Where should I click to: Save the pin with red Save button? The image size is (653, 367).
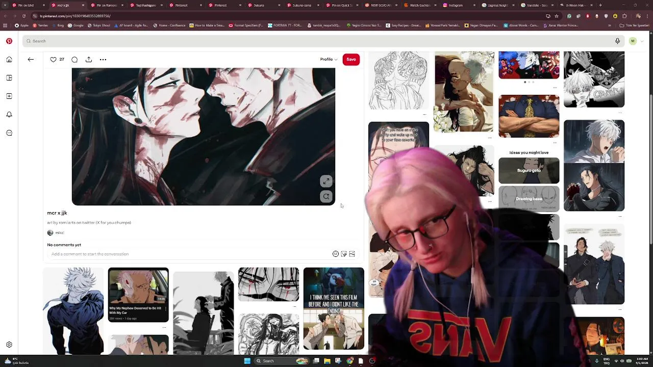[351, 60]
